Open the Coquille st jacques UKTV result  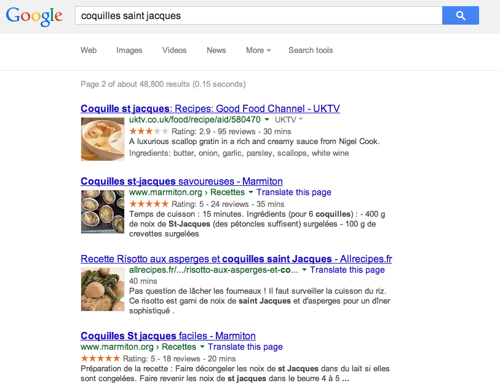[210, 109]
